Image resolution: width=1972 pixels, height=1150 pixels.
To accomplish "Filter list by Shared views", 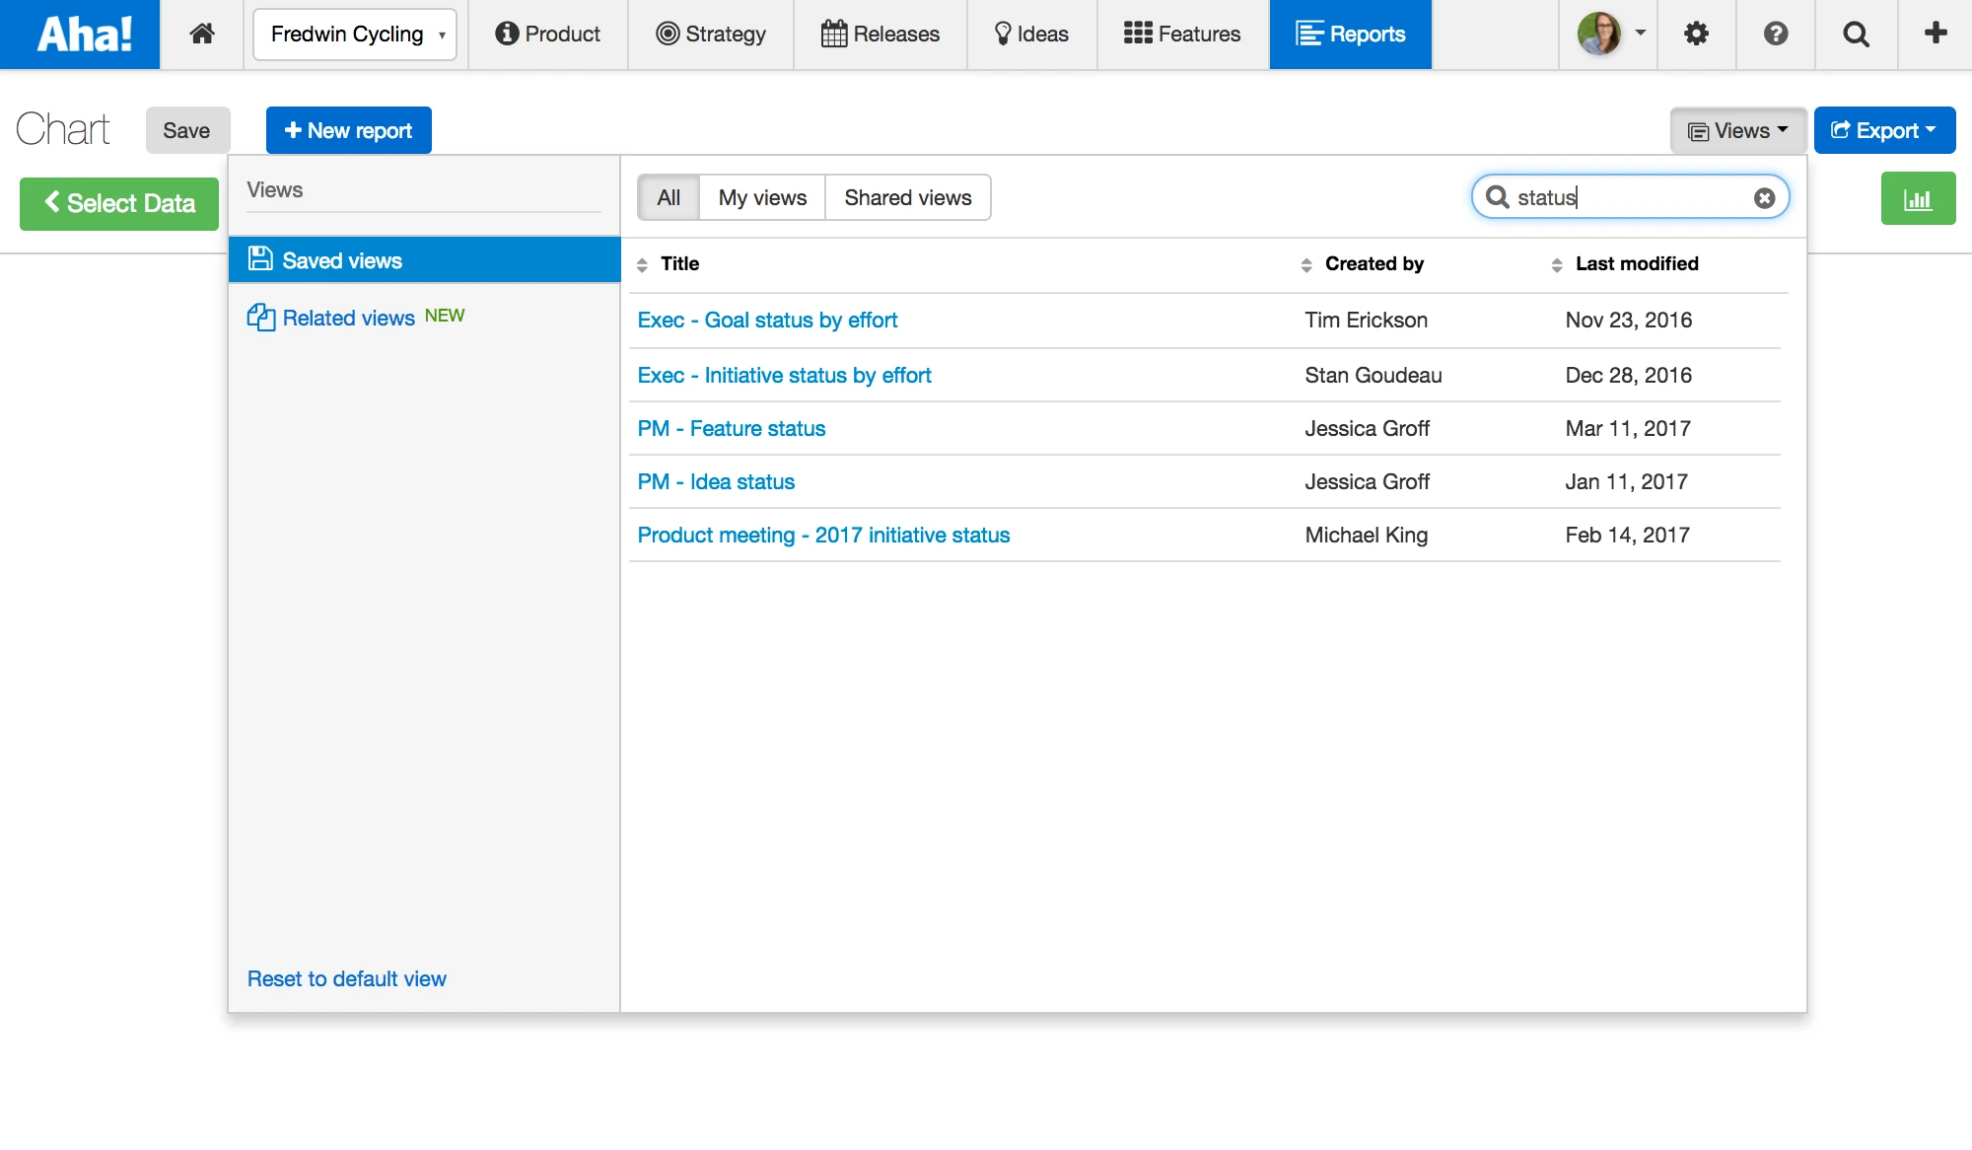I will [907, 198].
